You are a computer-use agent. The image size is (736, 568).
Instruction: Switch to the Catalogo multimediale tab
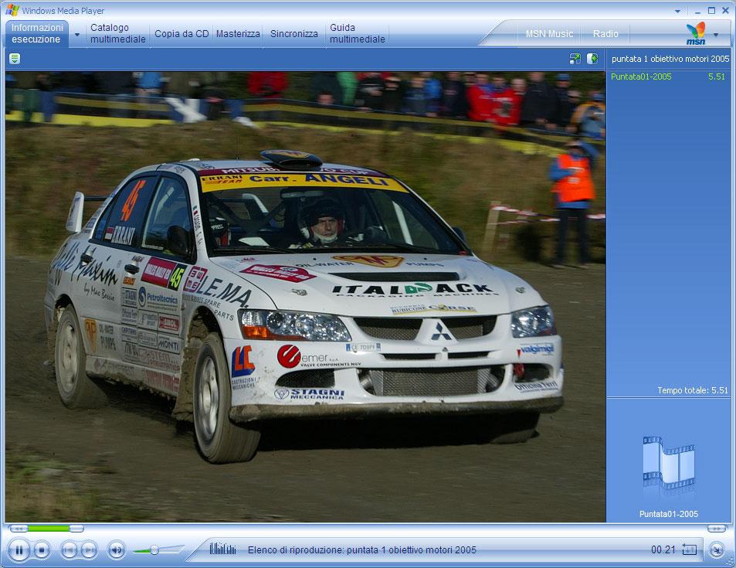point(118,33)
